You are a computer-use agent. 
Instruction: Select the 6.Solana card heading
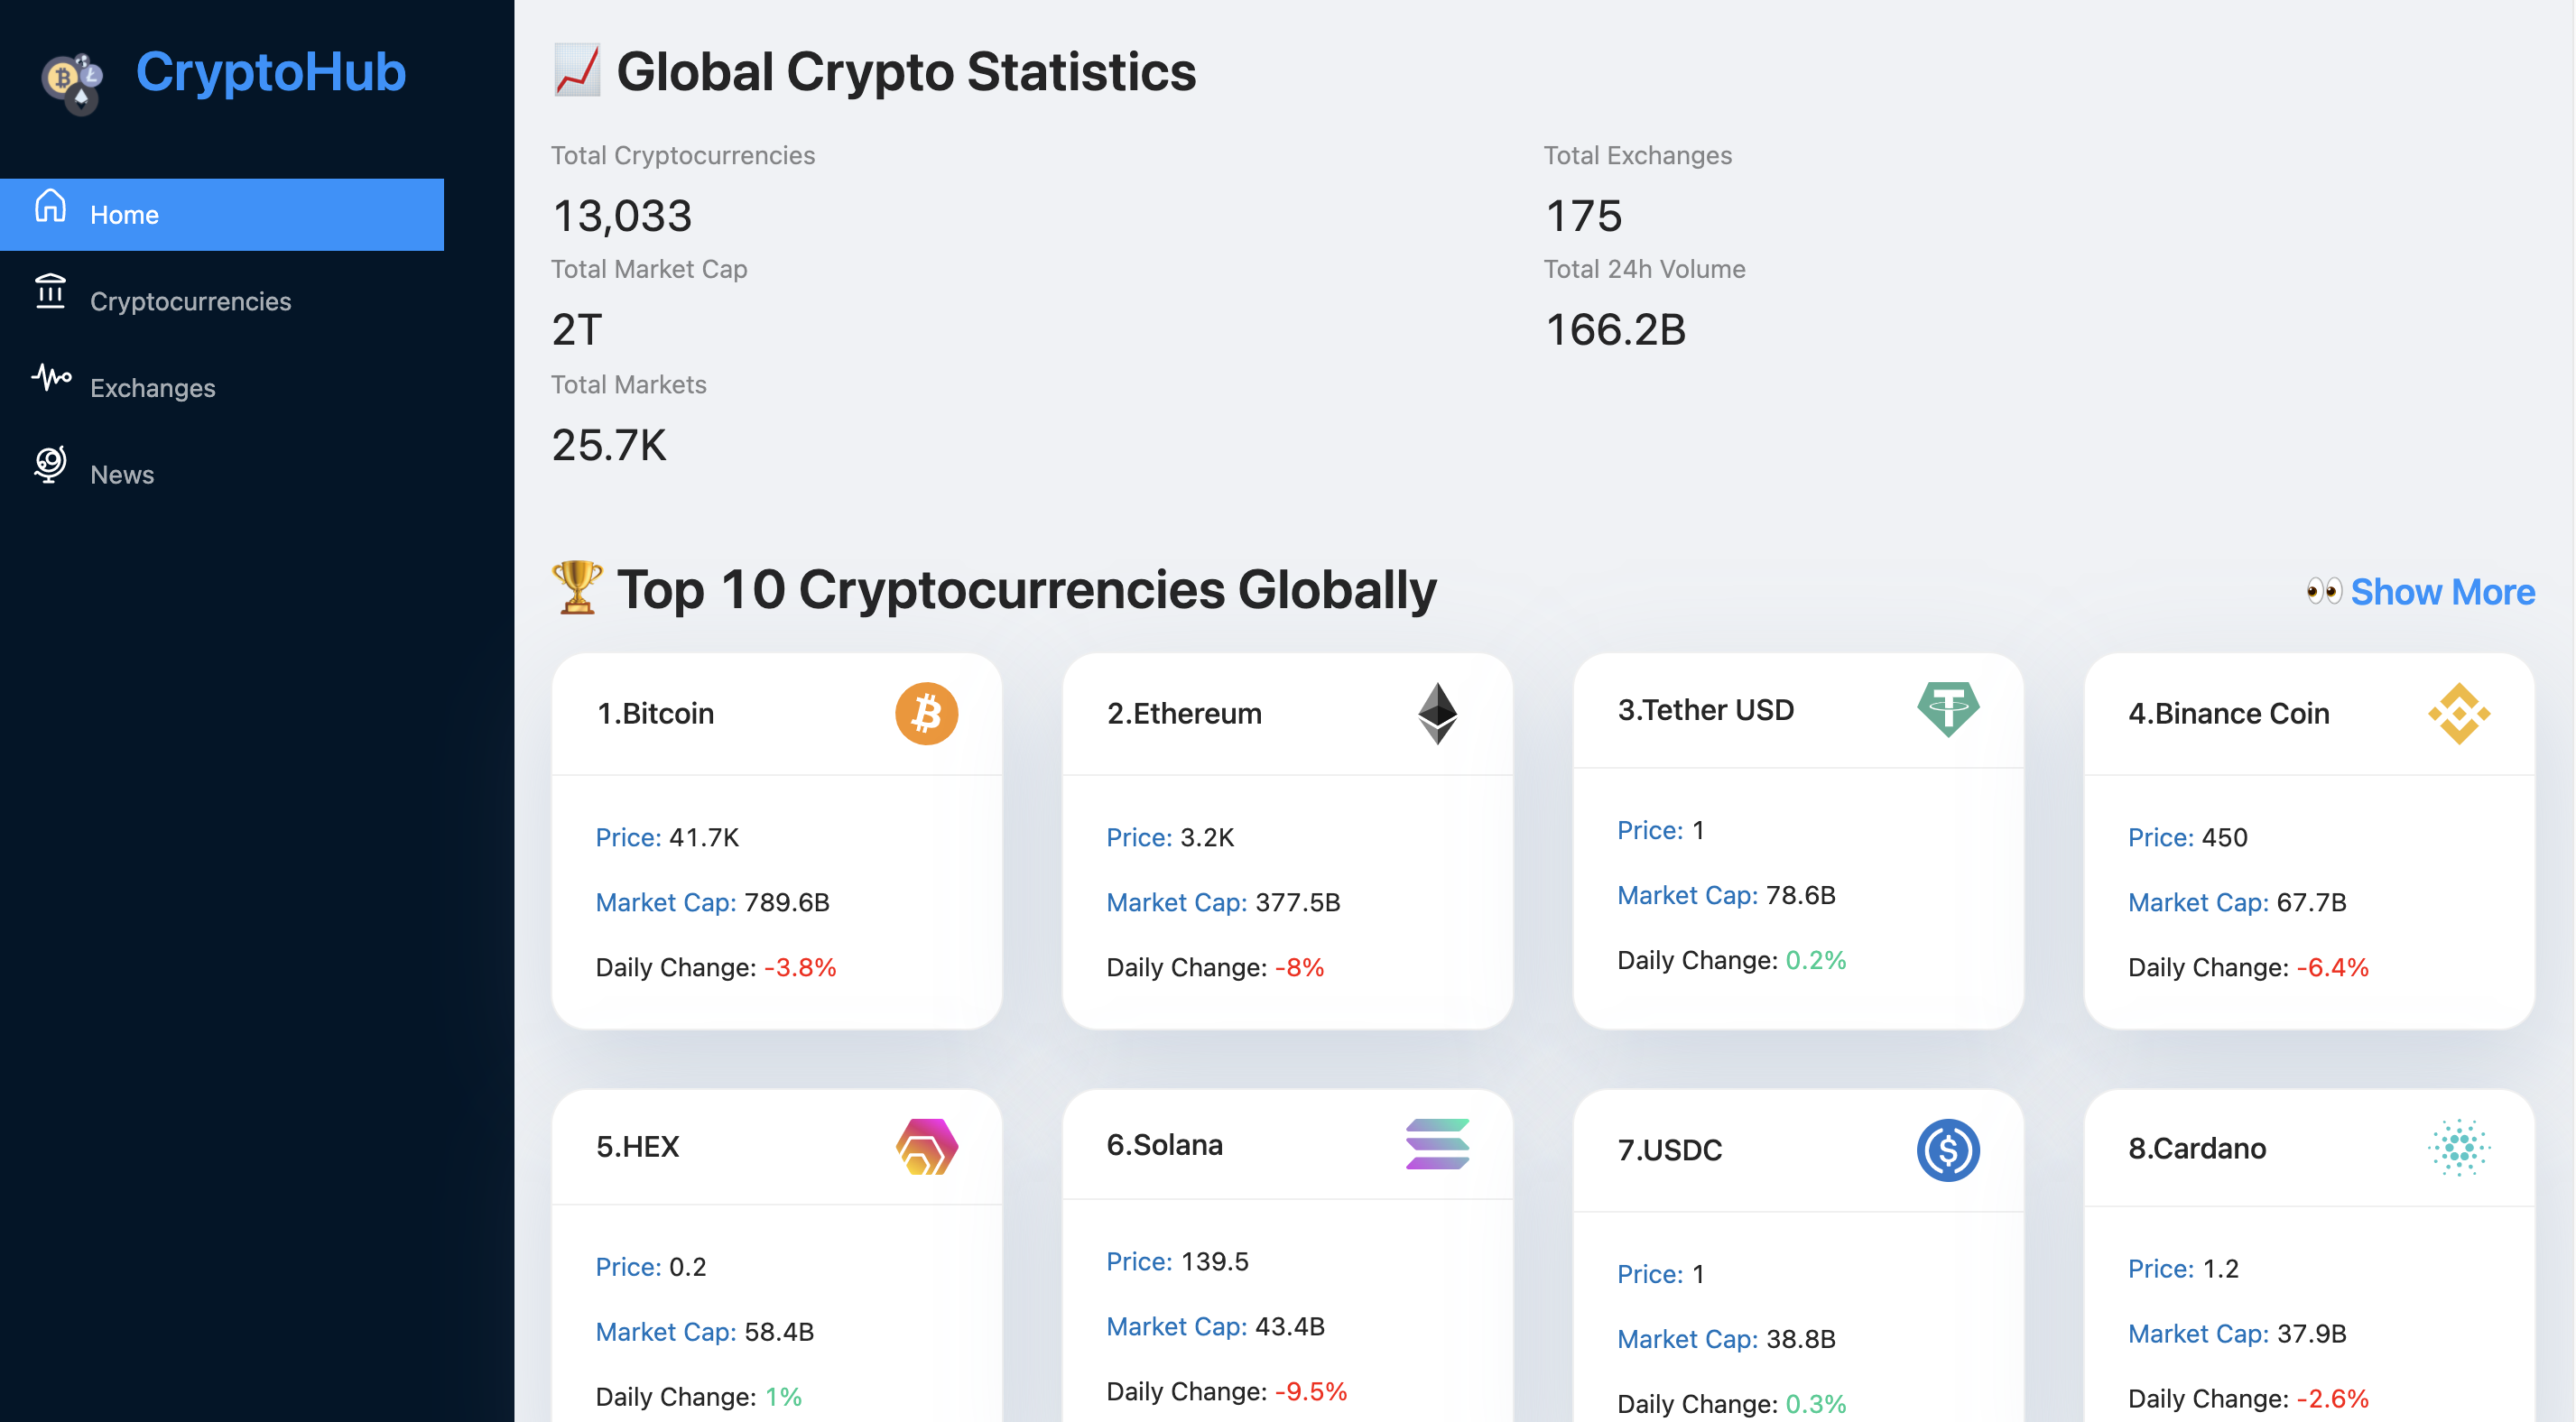pos(1164,1144)
